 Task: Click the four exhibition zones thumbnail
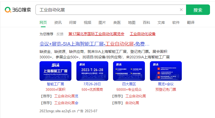pos(129,71)
